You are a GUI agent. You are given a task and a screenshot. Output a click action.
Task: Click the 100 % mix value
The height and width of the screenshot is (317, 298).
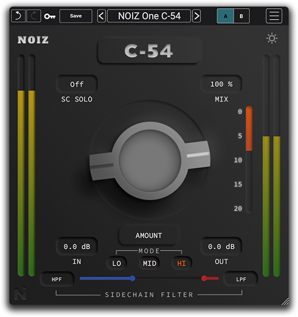[221, 84]
